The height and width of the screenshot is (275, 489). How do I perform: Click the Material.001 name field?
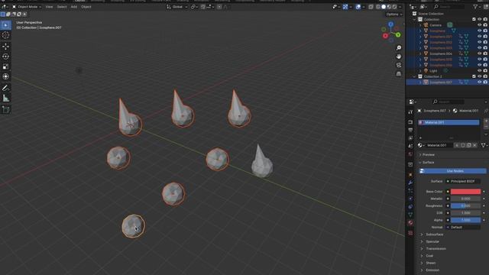(x=440, y=145)
